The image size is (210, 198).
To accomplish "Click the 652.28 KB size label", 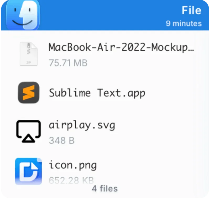I will (71, 180).
